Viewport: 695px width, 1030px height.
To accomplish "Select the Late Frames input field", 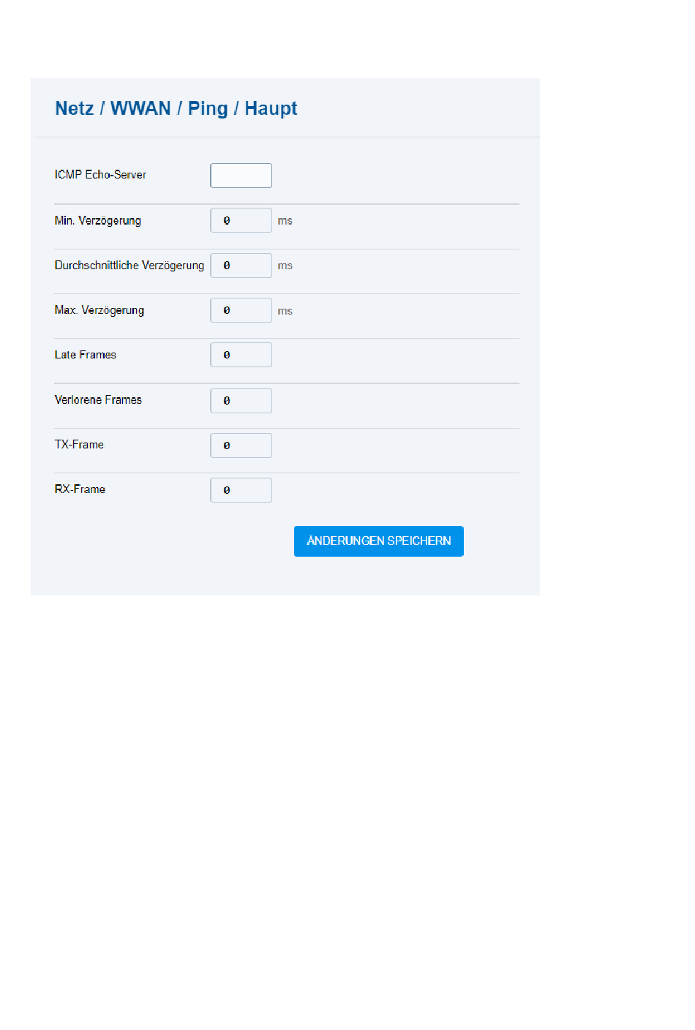I will (241, 355).
